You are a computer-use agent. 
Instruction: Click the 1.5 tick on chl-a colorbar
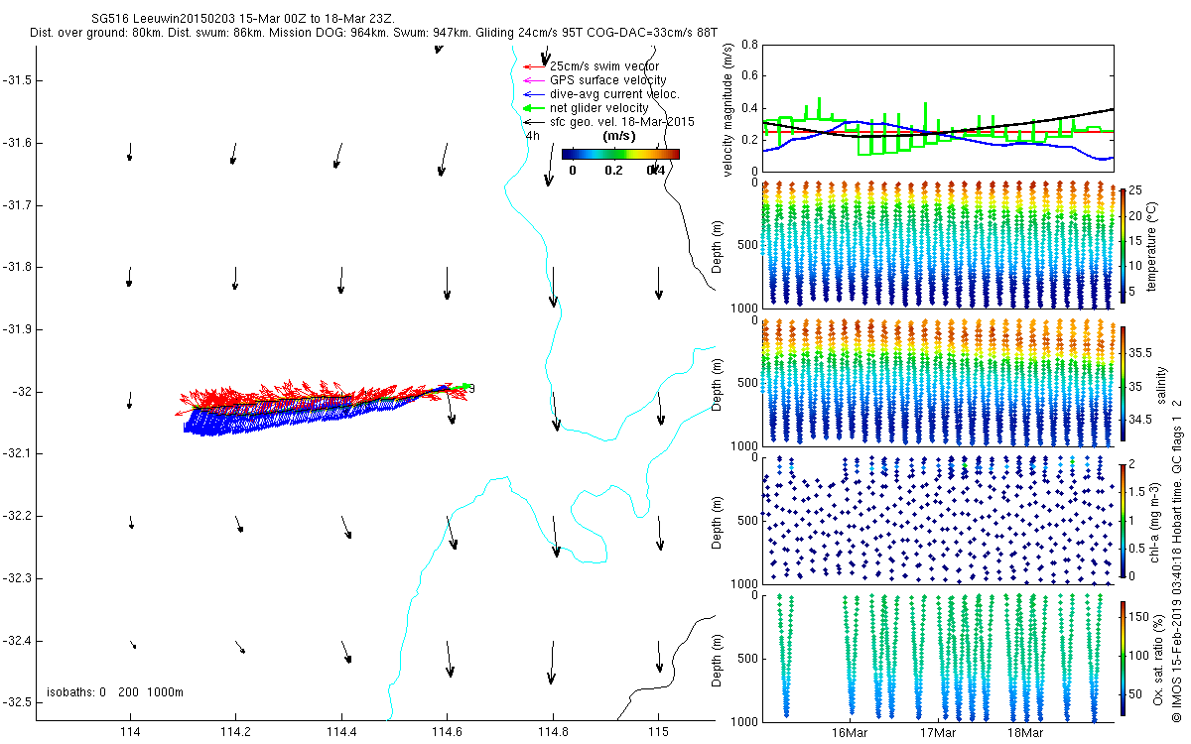pos(1138,491)
